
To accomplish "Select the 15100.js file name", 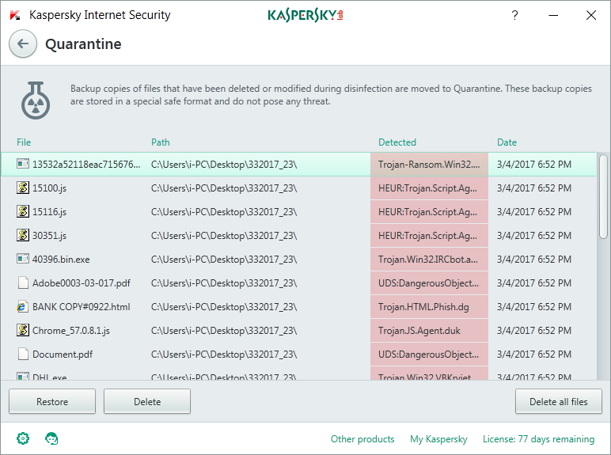I will pos(50,188).
